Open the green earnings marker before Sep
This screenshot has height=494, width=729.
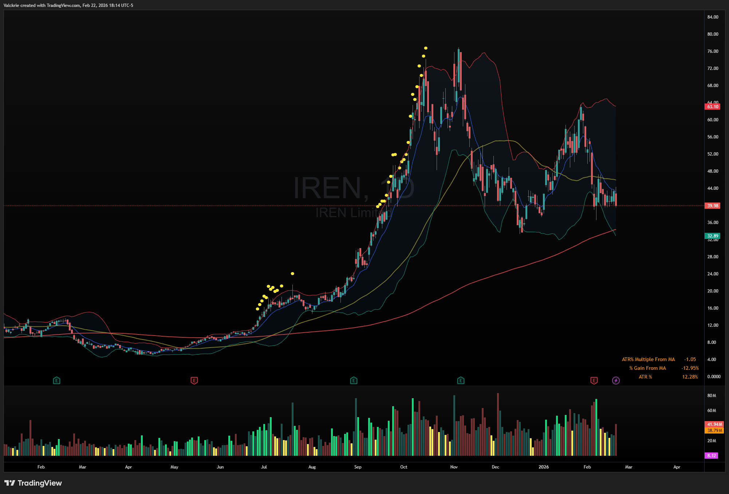click(x=354, y=381)
